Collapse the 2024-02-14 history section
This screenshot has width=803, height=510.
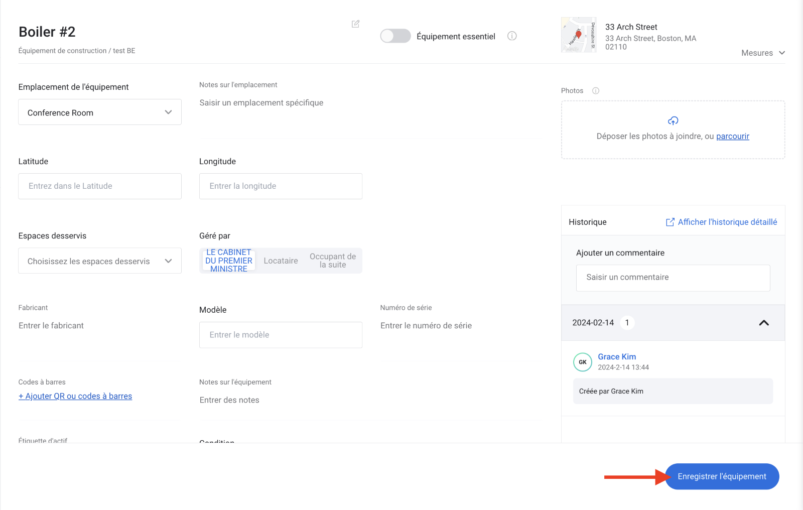pyautogui.click(x=763, y=323)
